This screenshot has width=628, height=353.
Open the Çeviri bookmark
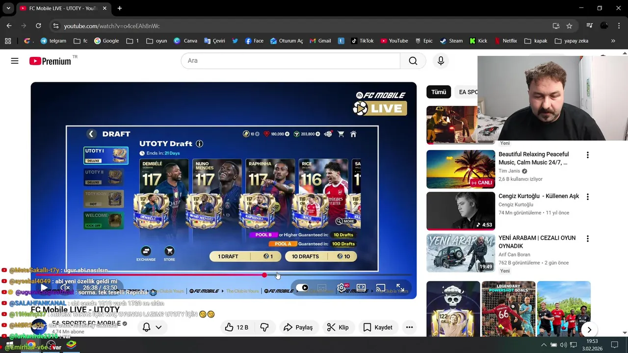(x=214, y=41)
